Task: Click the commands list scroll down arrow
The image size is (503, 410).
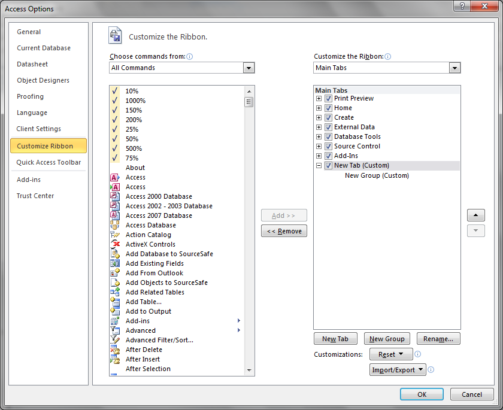Action: click(249, 370)
